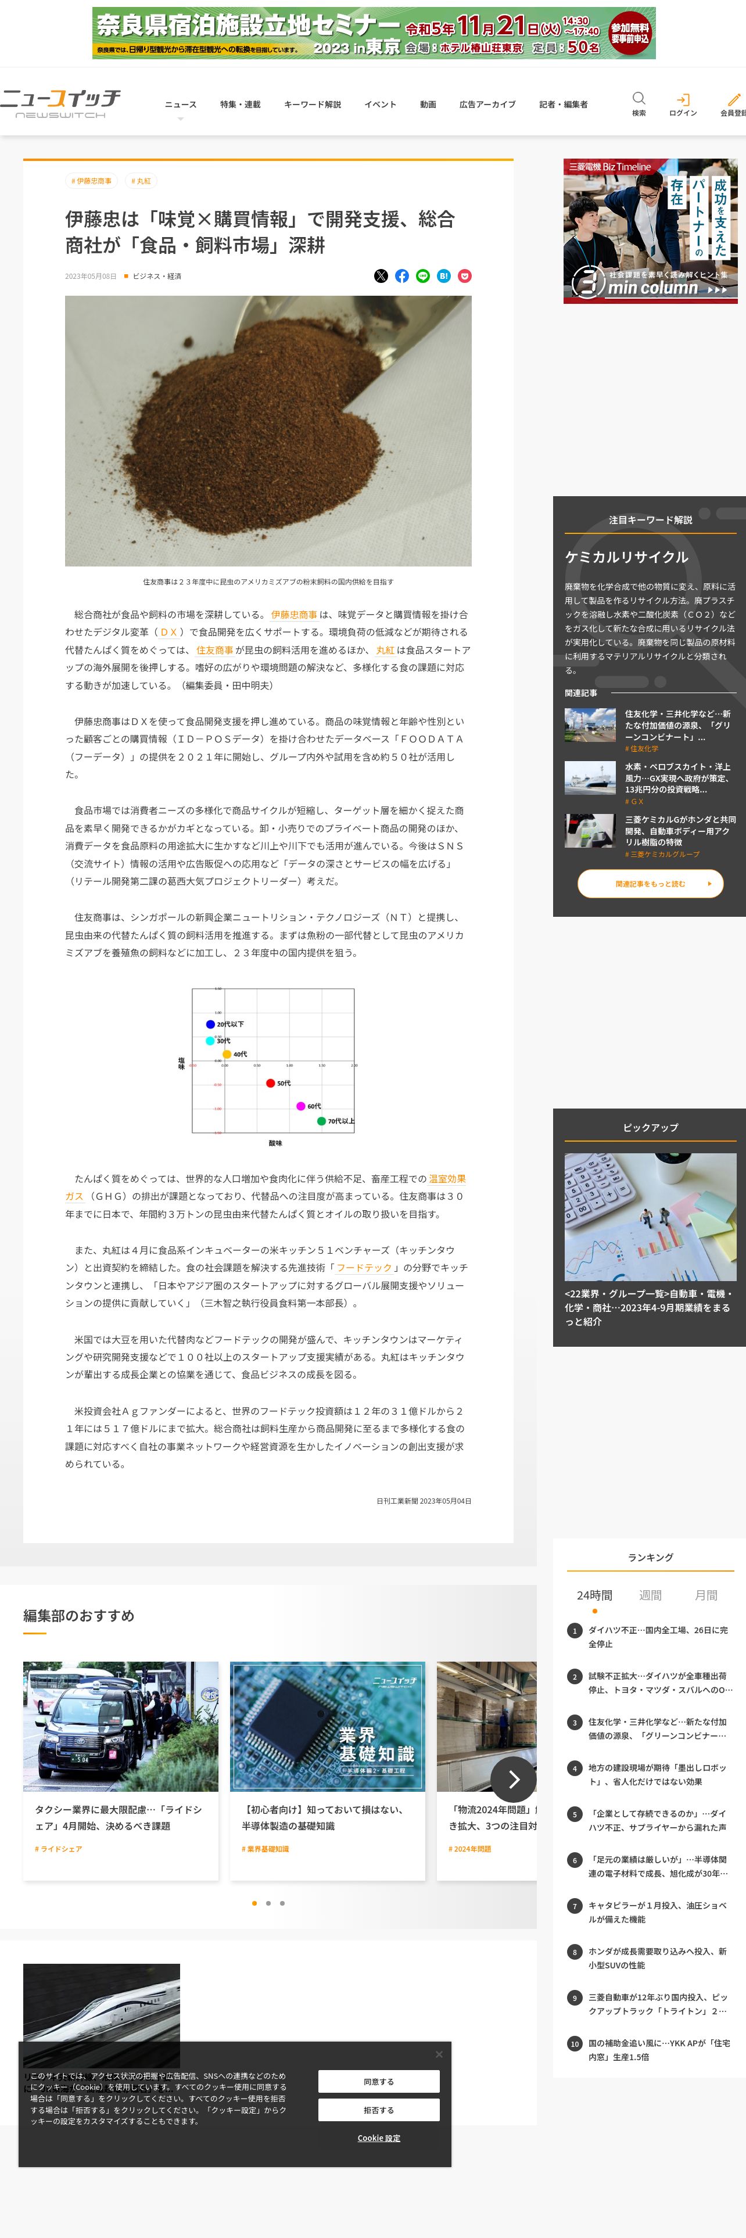The width and height of the screenshot is (746, 2238).
Task: Open the 特集・連載 menu item
Action: pos(241,104)
